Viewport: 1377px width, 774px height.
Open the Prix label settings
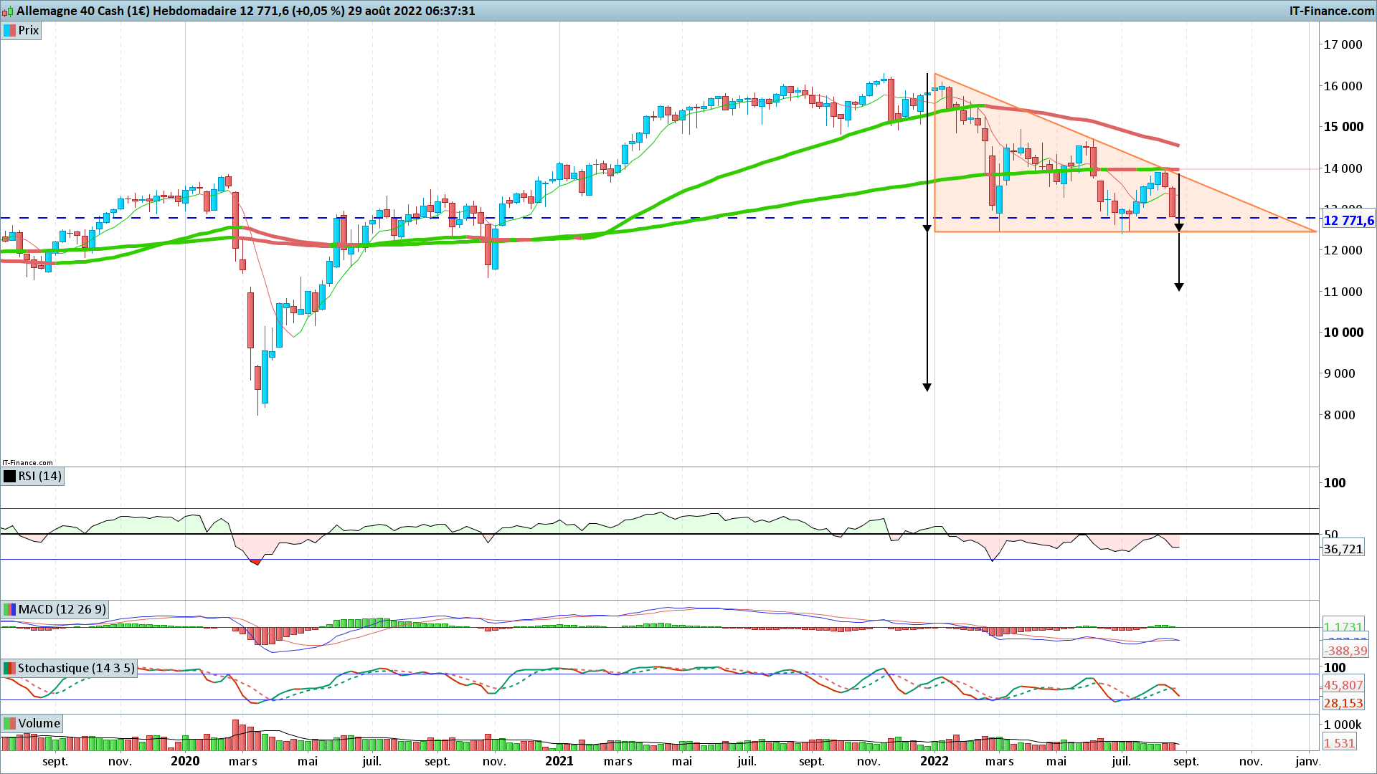pos(29,30)
